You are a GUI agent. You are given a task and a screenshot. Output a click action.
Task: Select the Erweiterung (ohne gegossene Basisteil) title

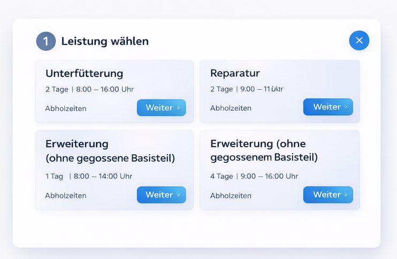[110, 151]
